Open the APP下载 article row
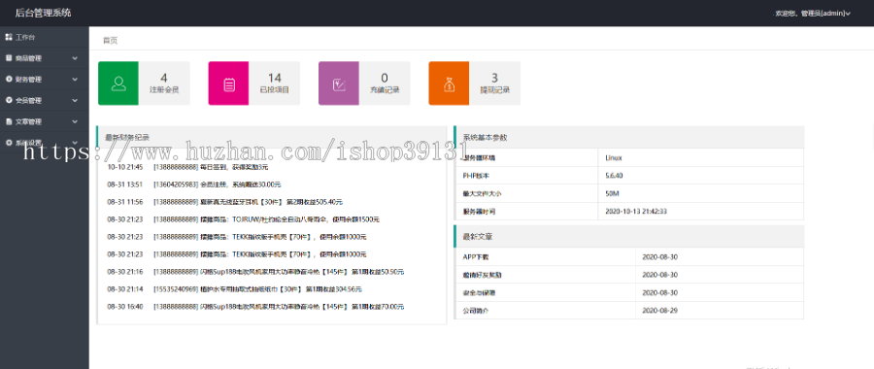 tap(629, 257)
